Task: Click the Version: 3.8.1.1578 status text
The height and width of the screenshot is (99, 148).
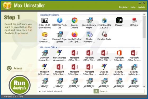Action: coord(13,97)
